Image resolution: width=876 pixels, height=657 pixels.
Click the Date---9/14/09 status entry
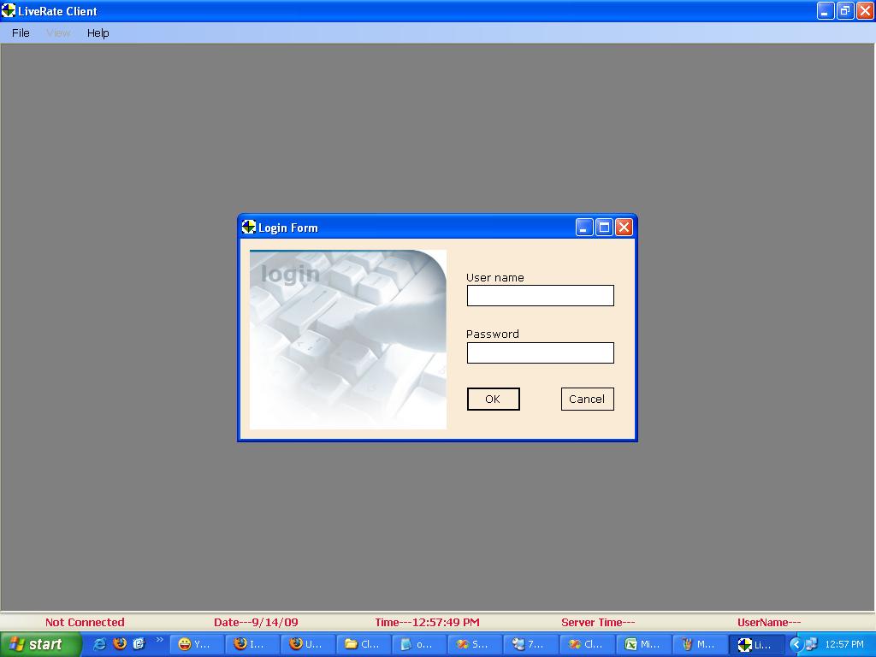(256, 623)
